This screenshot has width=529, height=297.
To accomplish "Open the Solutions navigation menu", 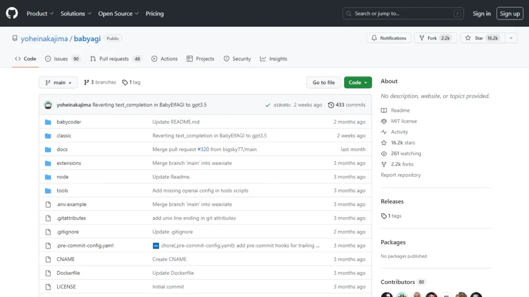I will pyautogui.click(x=76, y=13).
